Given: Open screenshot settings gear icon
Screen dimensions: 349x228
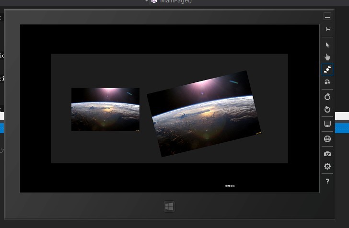Looking at the screenshot, I should pos(327,166).
